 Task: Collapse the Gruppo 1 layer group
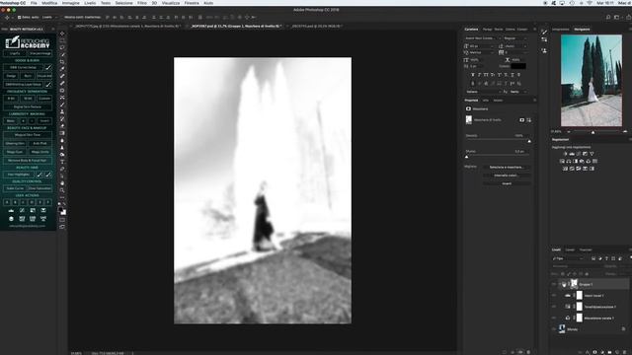click(560, 284)
